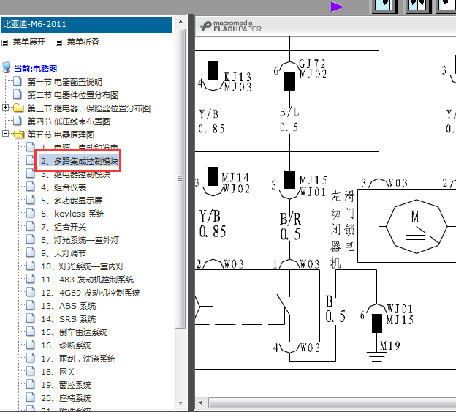This screenshot has width=456, height=412.
Task: Open 20、座椅系统
Action: click(66, 398)
